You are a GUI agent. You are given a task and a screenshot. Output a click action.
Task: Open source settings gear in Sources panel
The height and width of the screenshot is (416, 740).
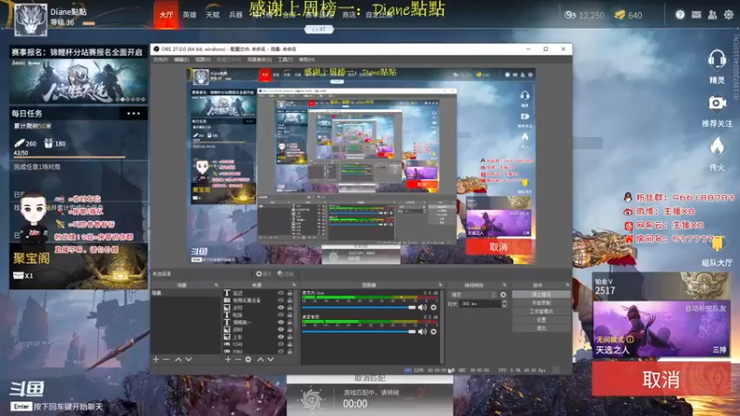tap(248, 360)
